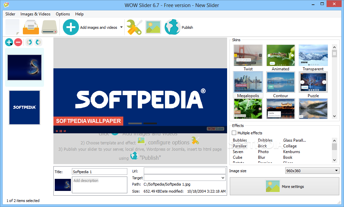The image size is (344, 207).
Task: Click the Publish text label
Action: [x=187, y=27]
